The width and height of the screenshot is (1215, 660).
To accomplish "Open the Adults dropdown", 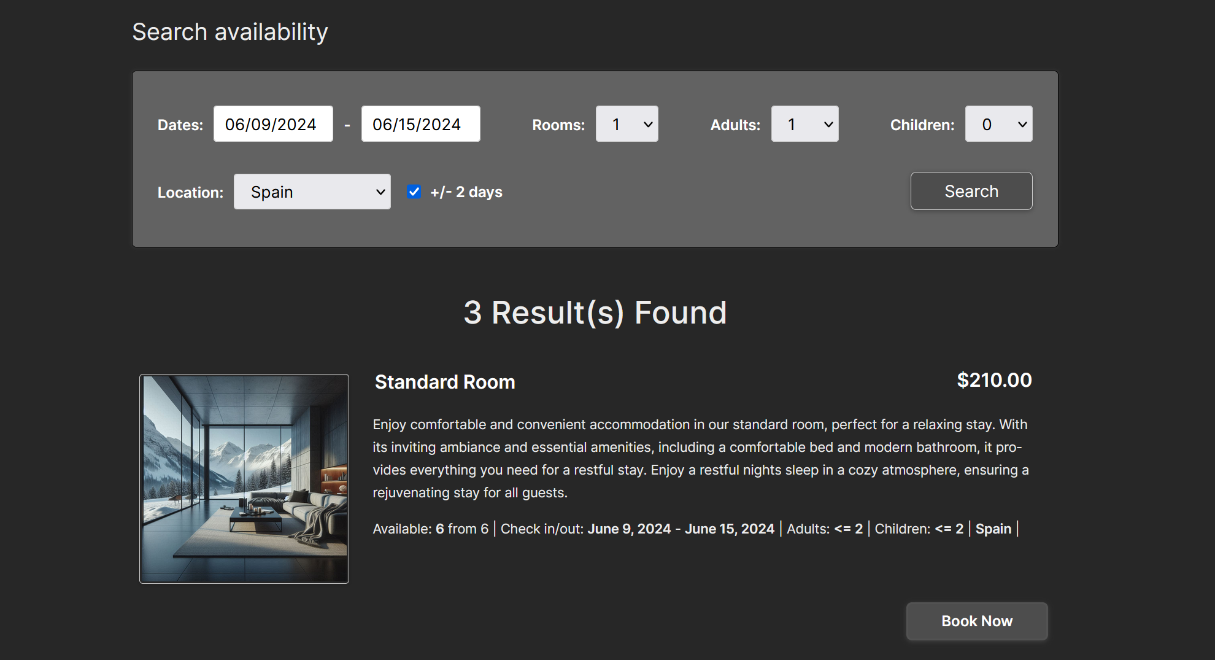I will tap(804, 124).
